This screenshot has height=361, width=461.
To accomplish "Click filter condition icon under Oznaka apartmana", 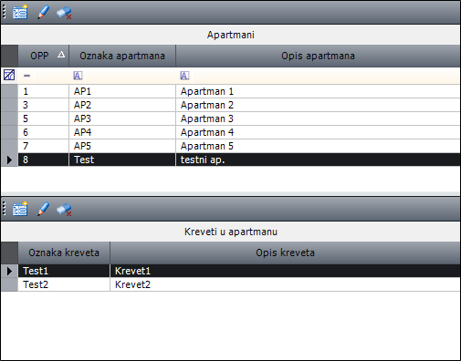I will (x=78, y=76).
